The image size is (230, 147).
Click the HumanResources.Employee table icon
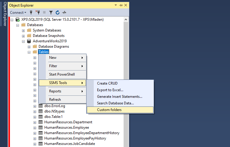click(x=40, y=127)
